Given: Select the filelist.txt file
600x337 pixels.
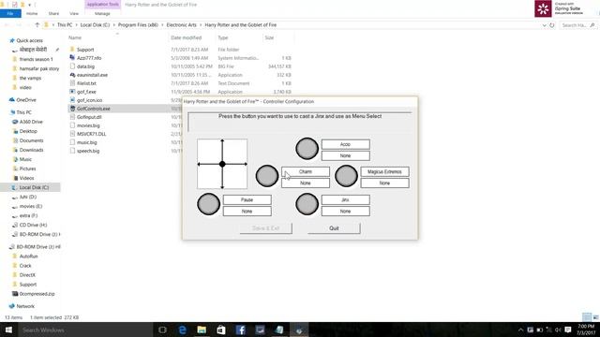Looking at the screenshot, I should [x=86, y=83].
